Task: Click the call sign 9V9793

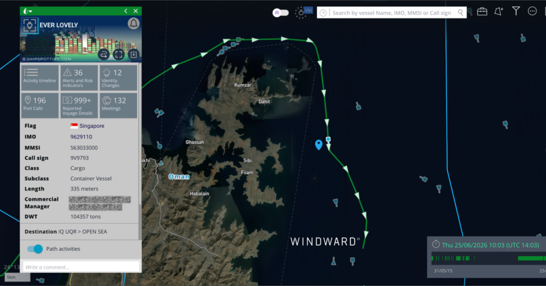Action: (x=79, y=158)
